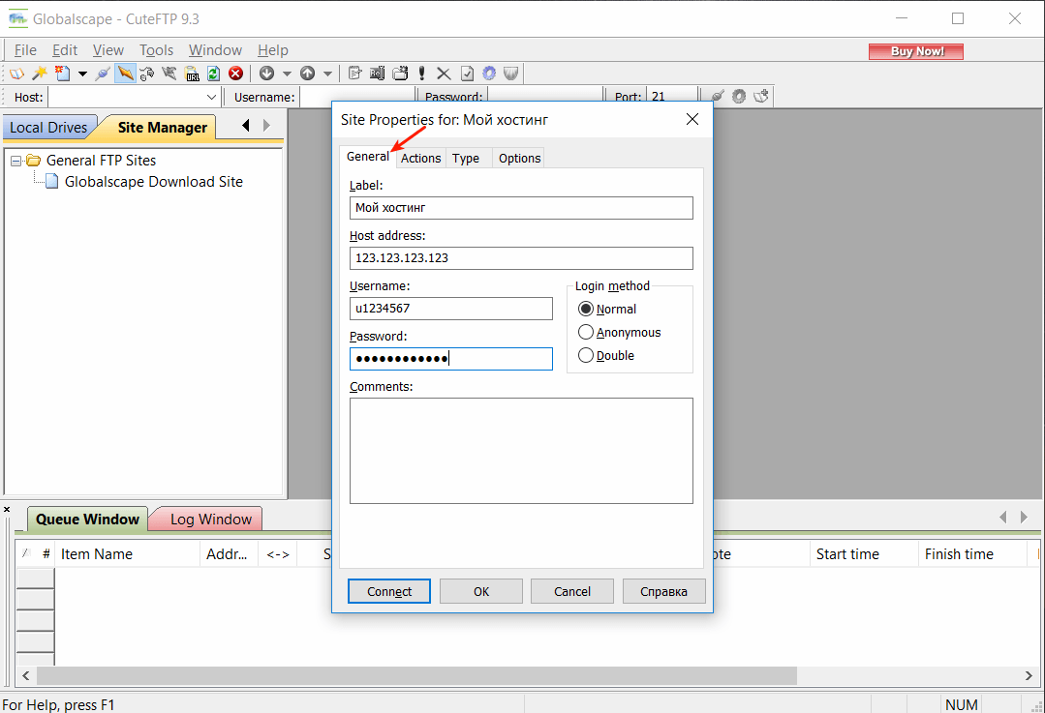Viewport: 1045px width, 713px height.
Task: Select the Queue Window tab
Action: coord(87,520)
